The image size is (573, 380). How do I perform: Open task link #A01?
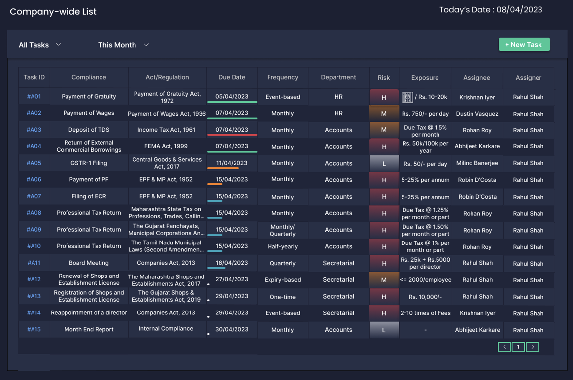coord(34,97)
